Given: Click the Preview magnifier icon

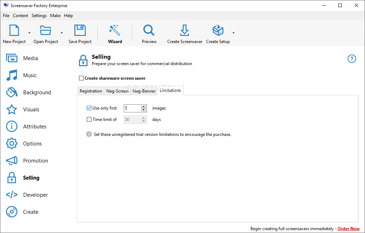Looking at the screenshot, I should pos(149,30).
